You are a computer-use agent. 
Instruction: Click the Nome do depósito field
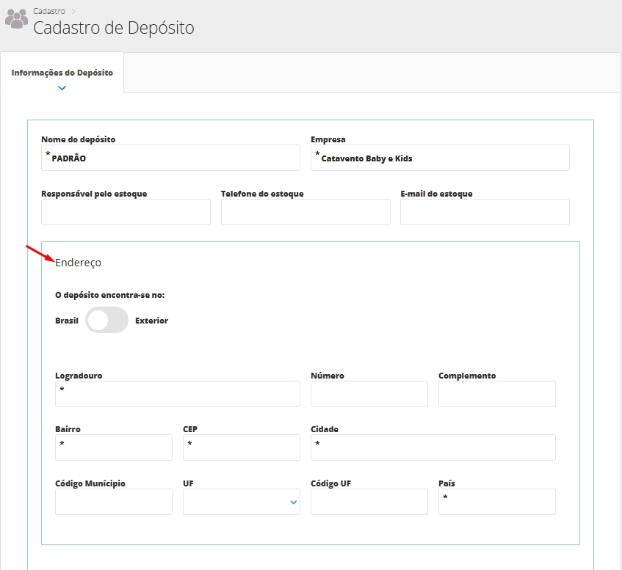(170, 158)
